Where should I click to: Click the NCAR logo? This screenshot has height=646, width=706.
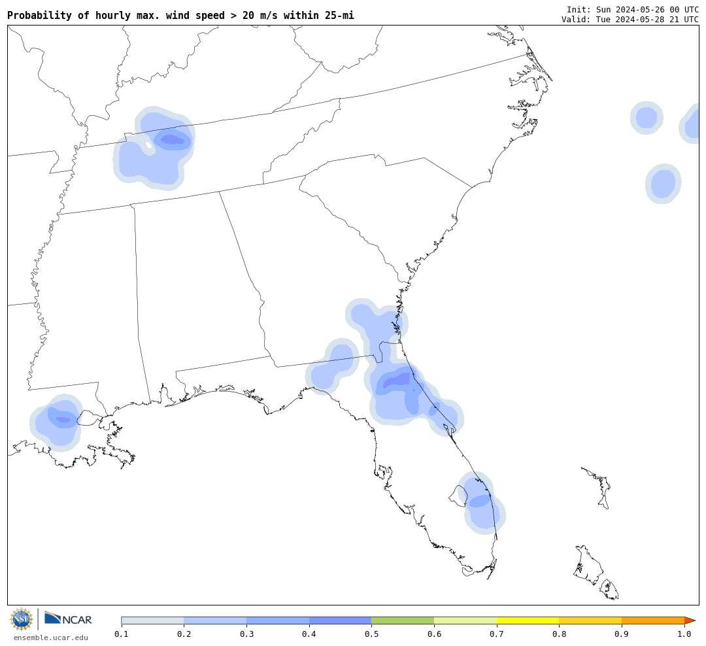tap(68, 619)
